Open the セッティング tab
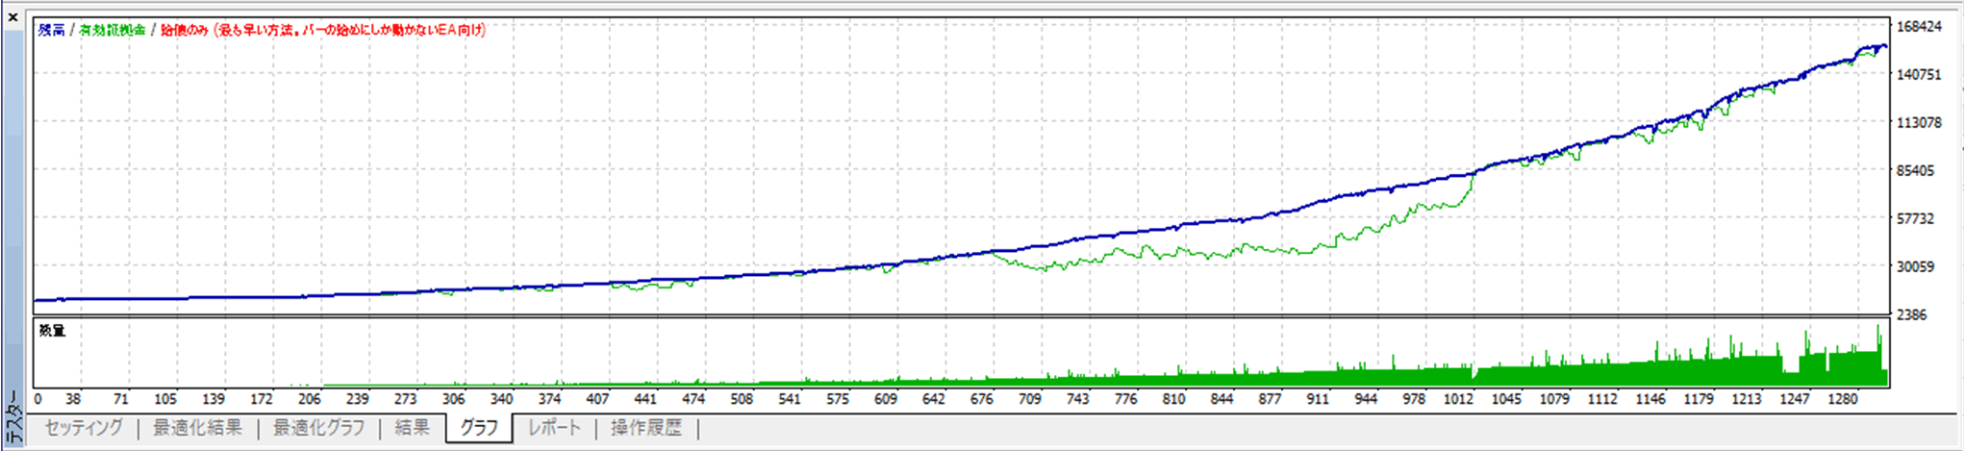The width and height of the screenshot is (1965, 451). 84,428
